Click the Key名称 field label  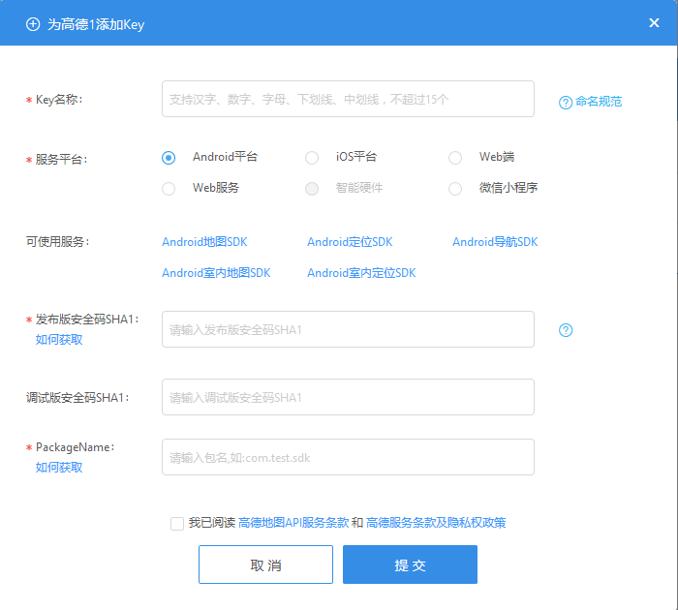point(59,100)
